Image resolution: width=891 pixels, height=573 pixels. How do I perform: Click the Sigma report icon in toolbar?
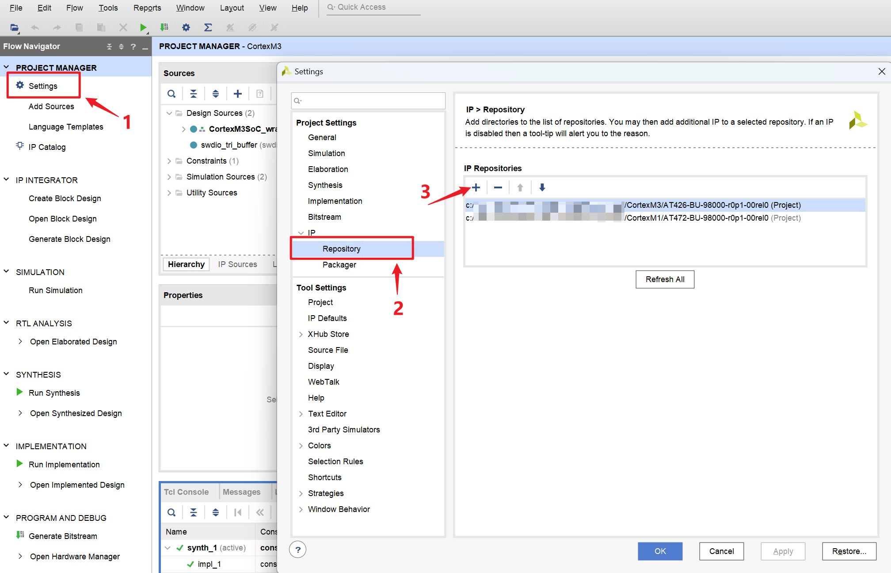208,27
